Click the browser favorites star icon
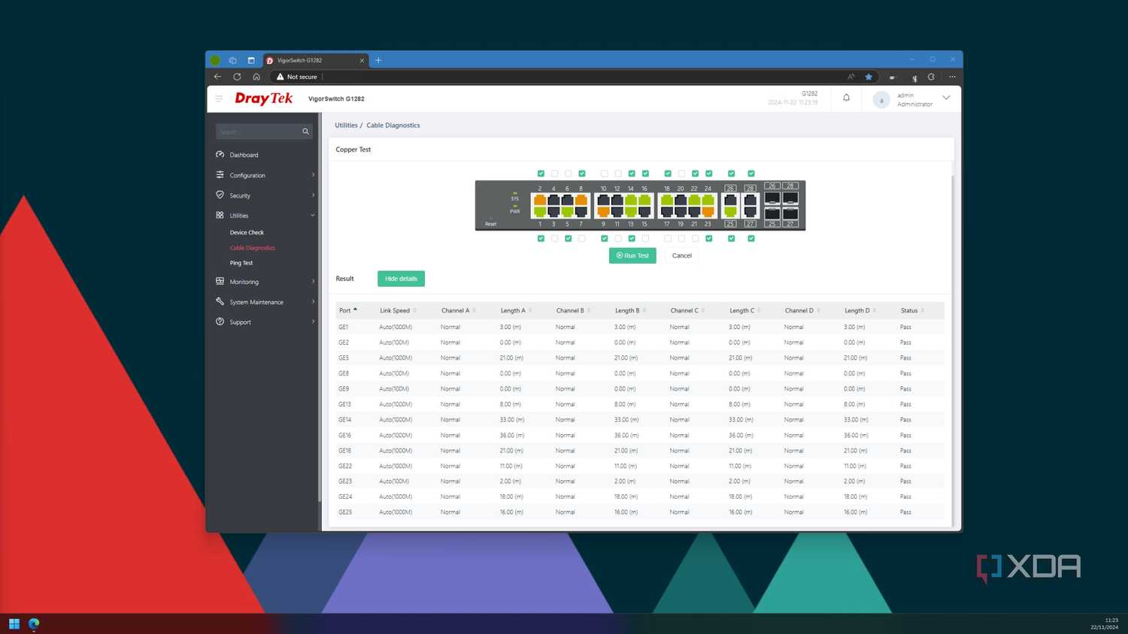Image resolution: width=1128 pixels, height=634 pixels. (869, 77)
